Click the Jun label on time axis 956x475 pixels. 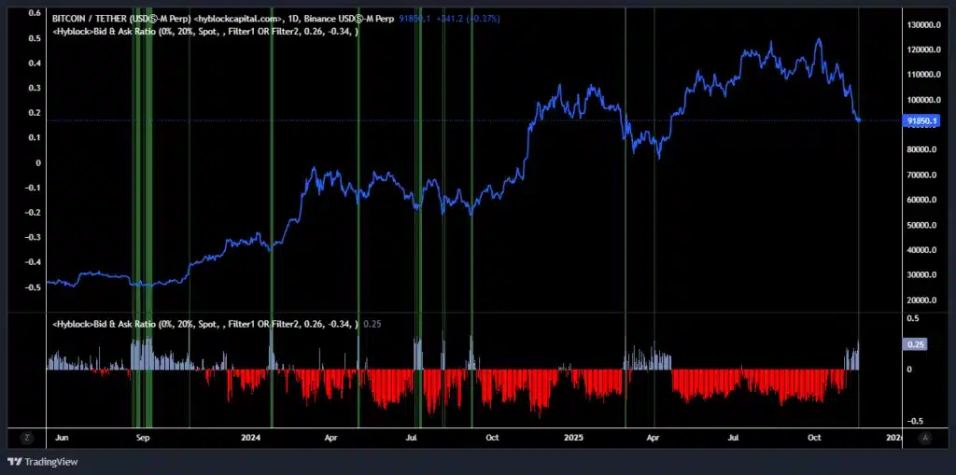pos(63,437)
